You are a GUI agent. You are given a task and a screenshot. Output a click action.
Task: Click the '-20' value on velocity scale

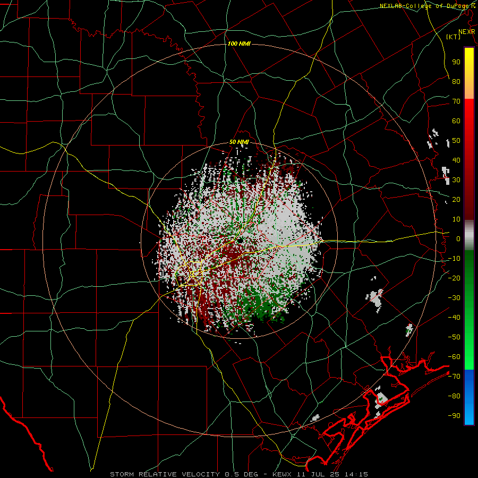pyautogui.click(x=454, y=278)
